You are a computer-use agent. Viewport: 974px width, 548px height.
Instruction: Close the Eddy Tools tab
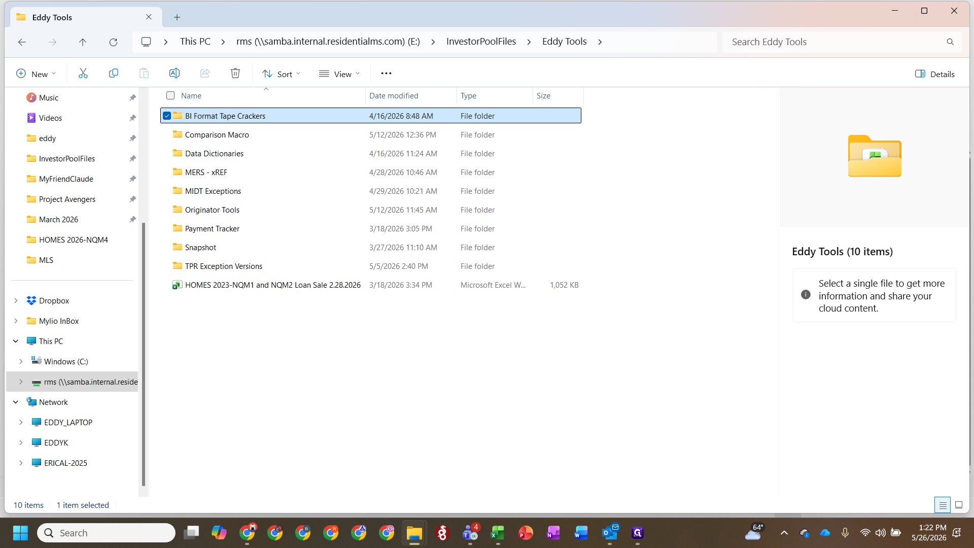149,17
